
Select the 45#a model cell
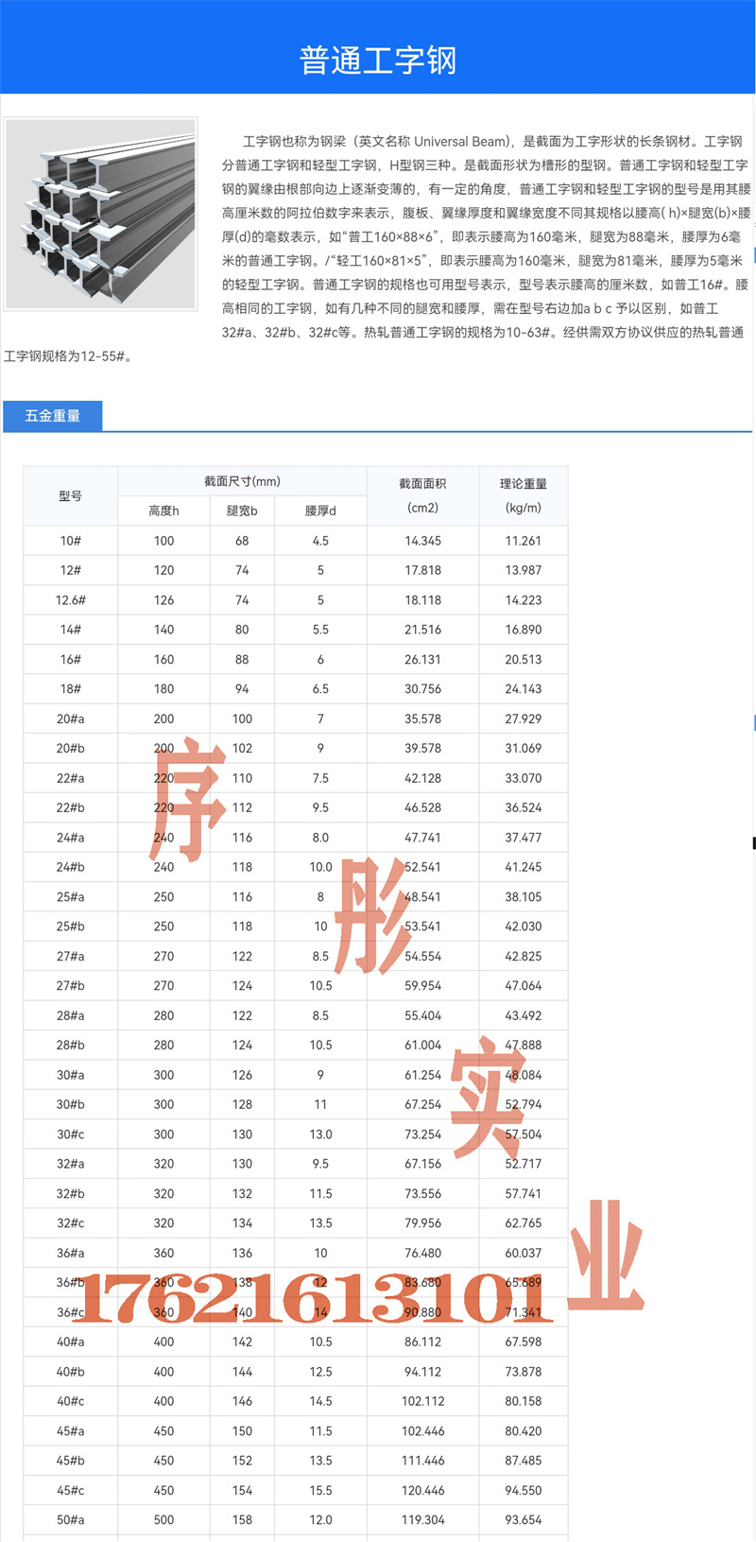70,1431
